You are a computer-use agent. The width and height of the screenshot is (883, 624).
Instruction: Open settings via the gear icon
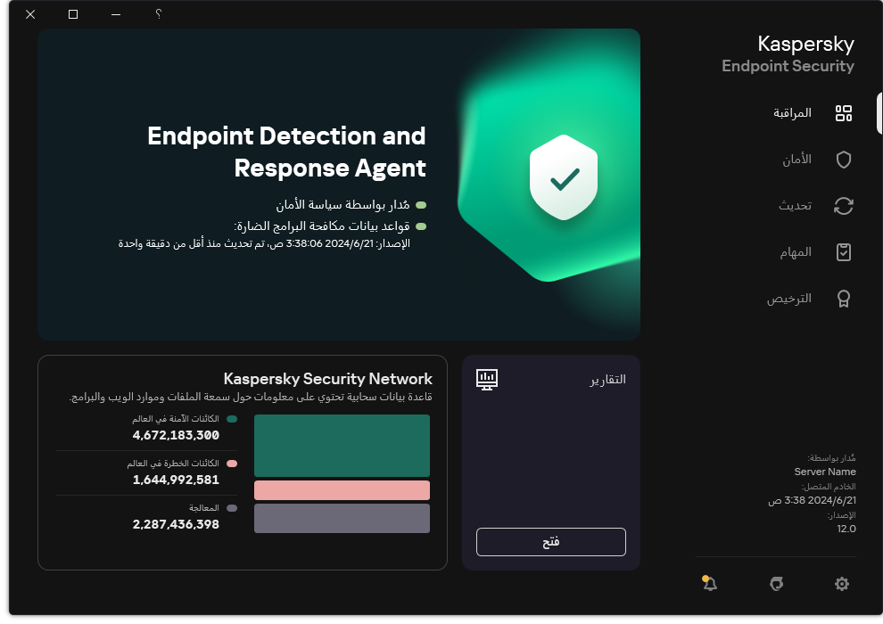pos(842,584)
